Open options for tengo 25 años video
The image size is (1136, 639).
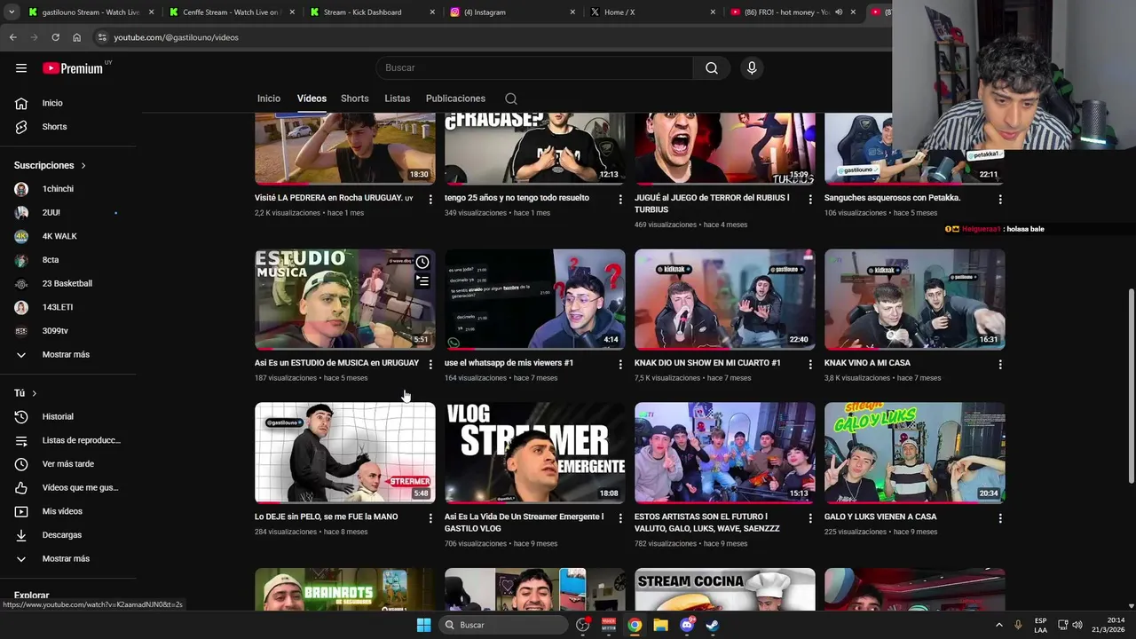[620, 200]
